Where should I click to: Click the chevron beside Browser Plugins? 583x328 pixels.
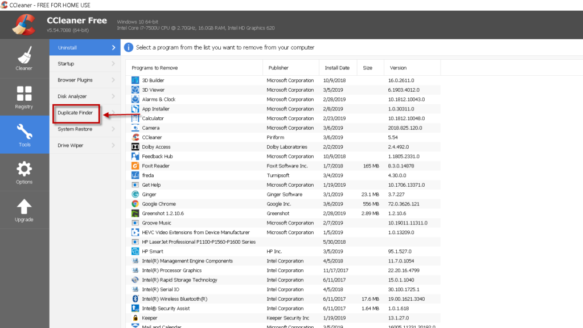(113, 80)
